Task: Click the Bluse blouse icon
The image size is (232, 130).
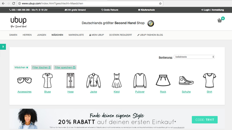Action: (48, 81)
